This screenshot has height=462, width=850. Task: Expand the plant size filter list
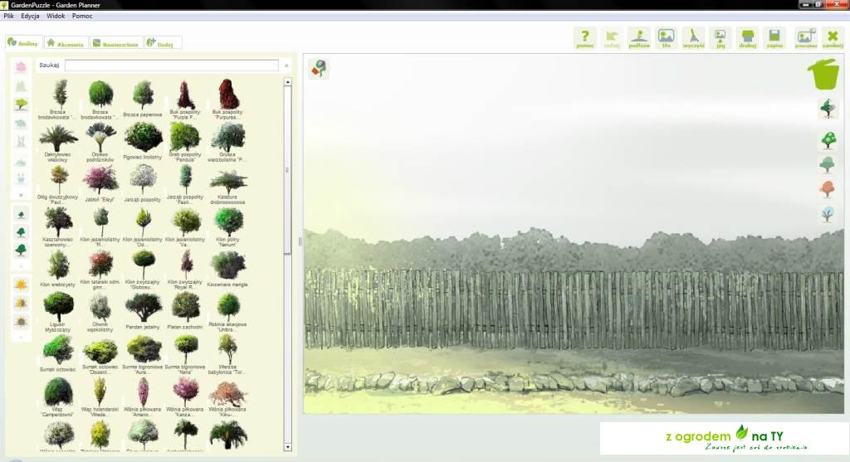[21, 266]
